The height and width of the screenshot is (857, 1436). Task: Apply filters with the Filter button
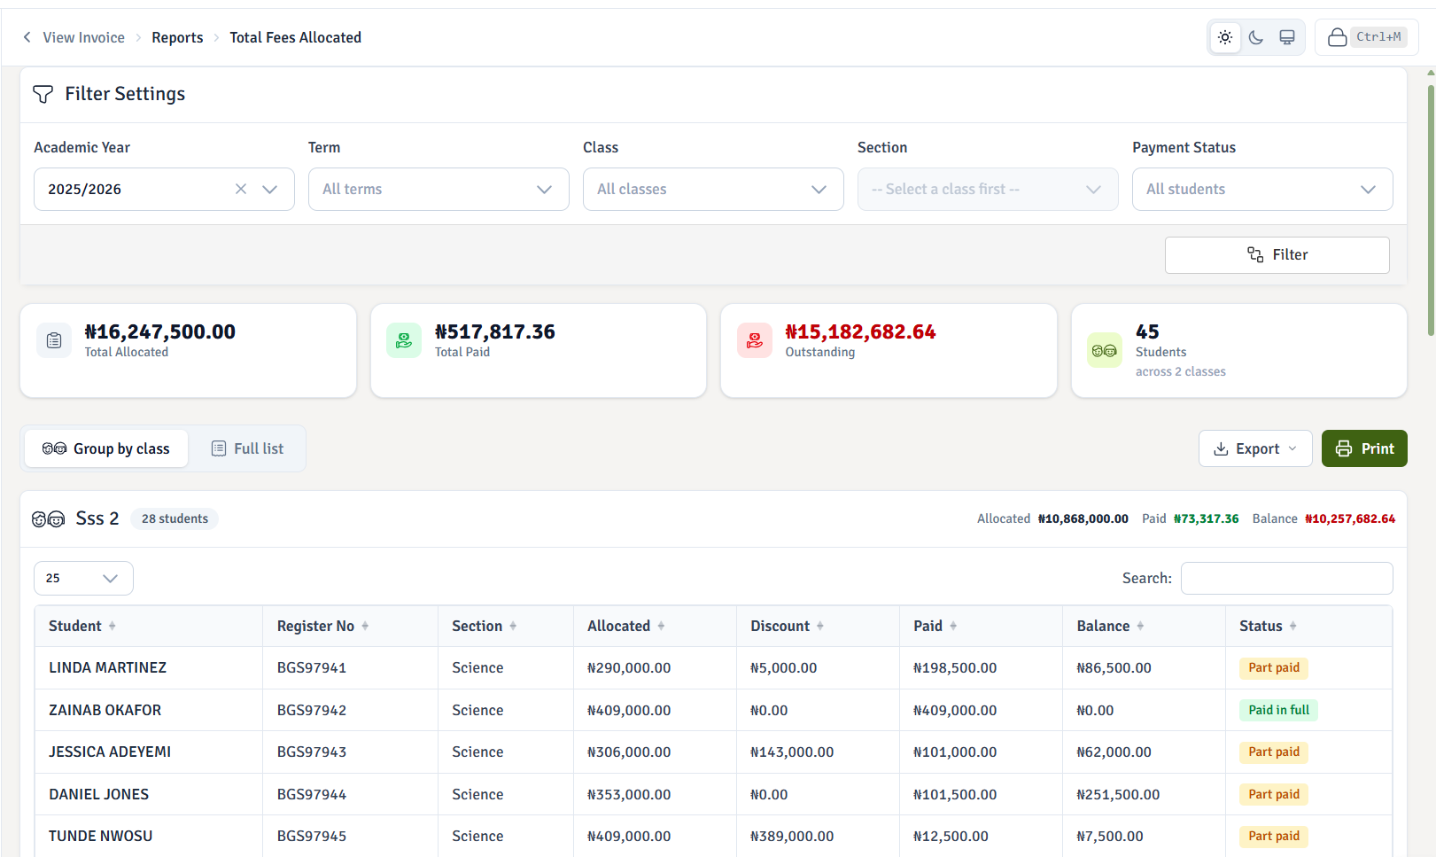pos(1277,255)
